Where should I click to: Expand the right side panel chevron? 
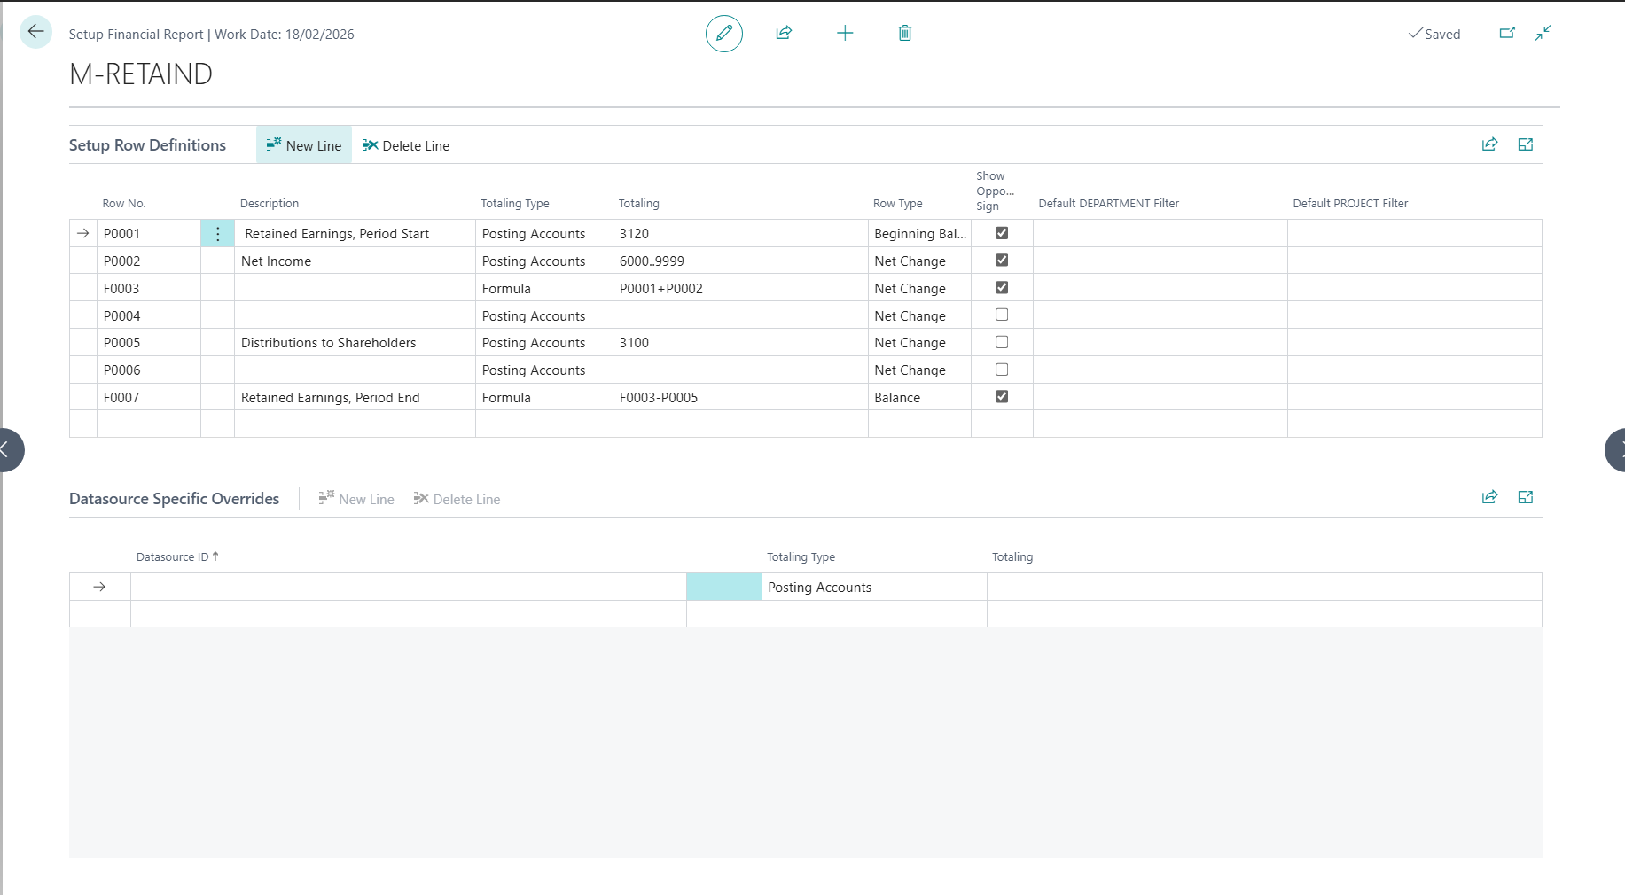(1617, 450)
